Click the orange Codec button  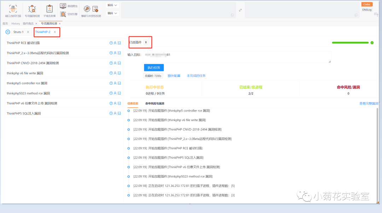coord(367,4)
